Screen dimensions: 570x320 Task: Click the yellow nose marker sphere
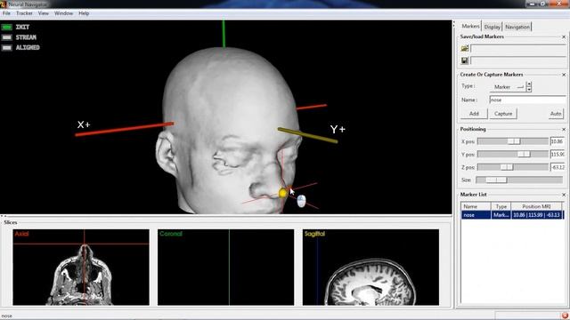click(x=283, y=193)
